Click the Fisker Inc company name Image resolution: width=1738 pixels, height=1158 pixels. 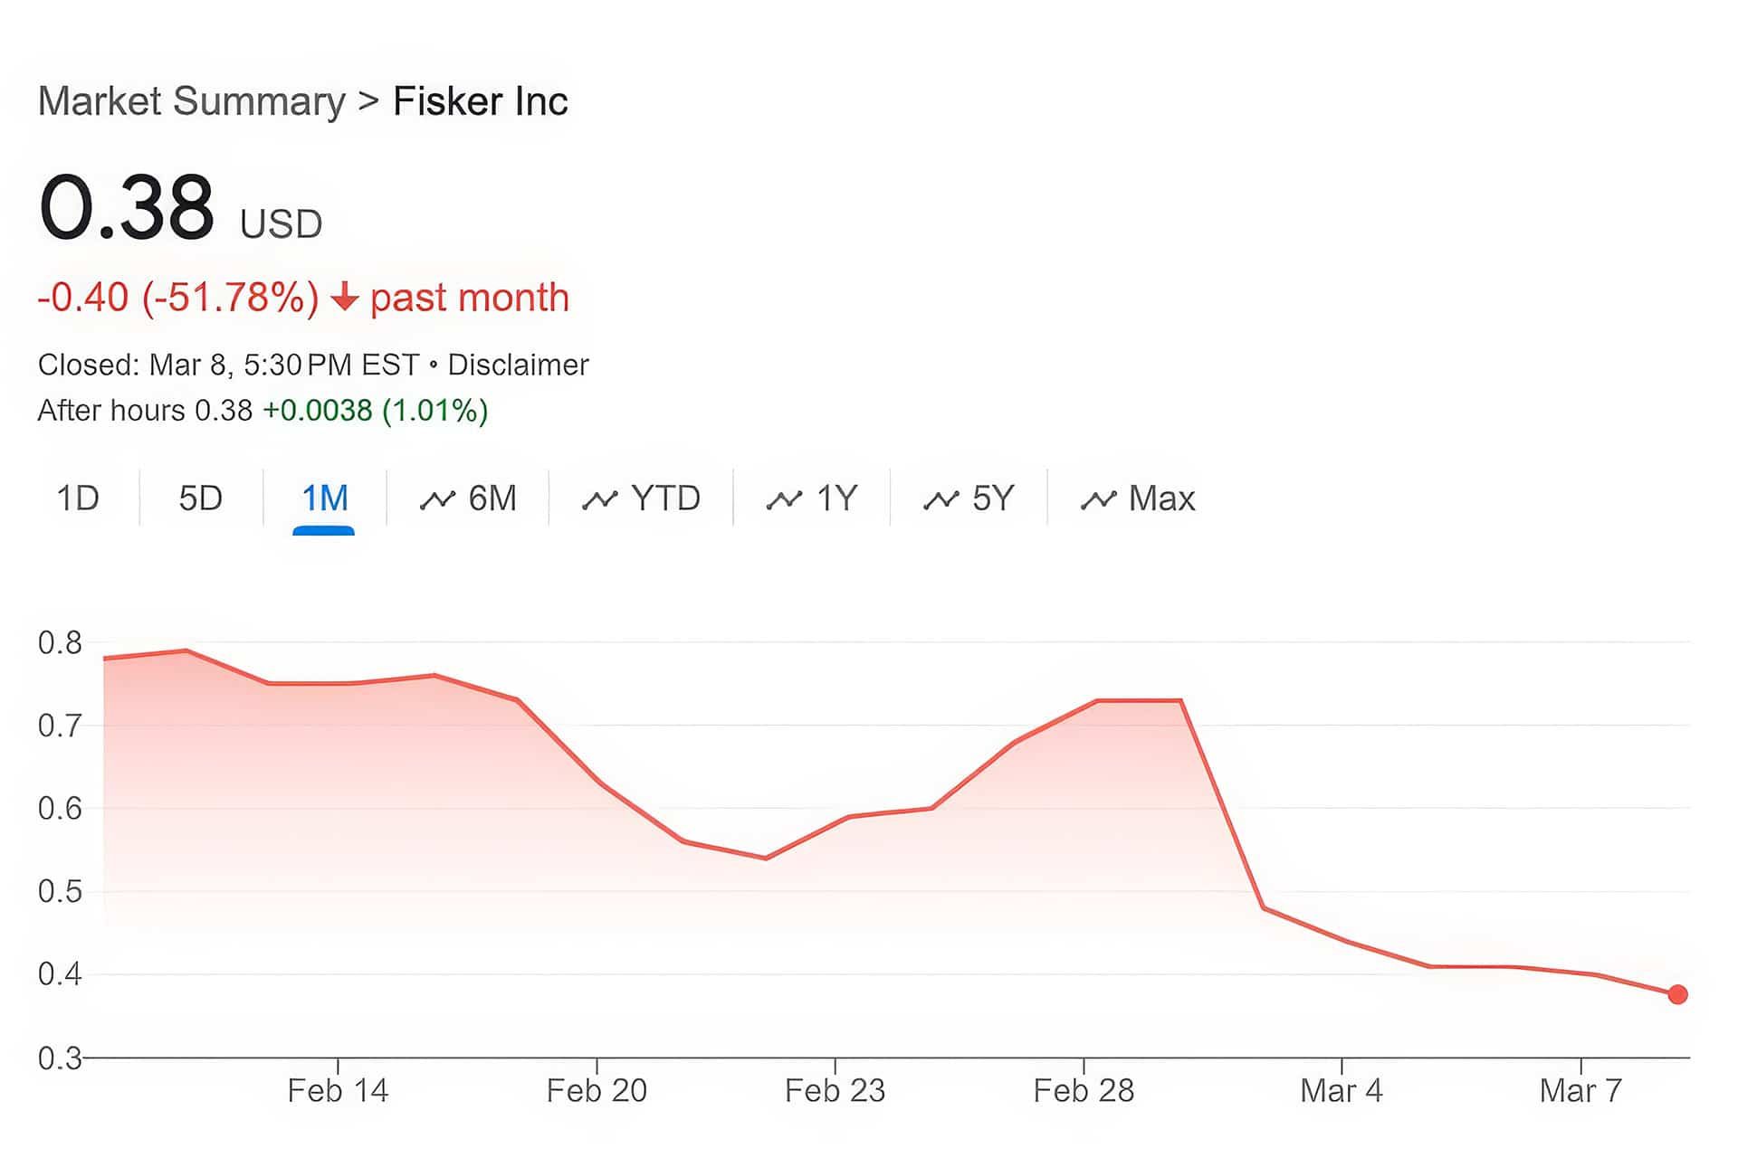(x=480, y=101)
